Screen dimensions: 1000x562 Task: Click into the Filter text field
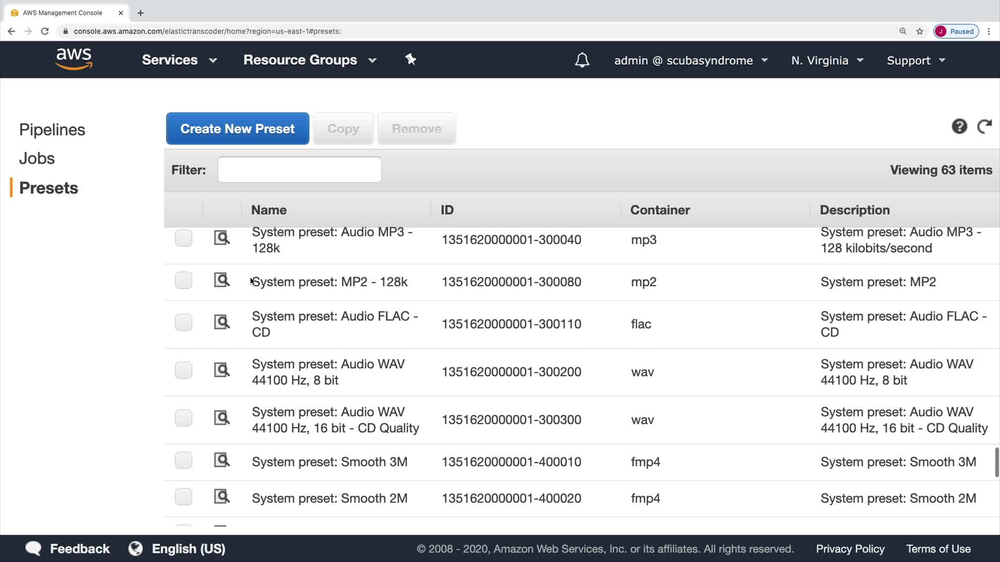click(x=300, y=170)
